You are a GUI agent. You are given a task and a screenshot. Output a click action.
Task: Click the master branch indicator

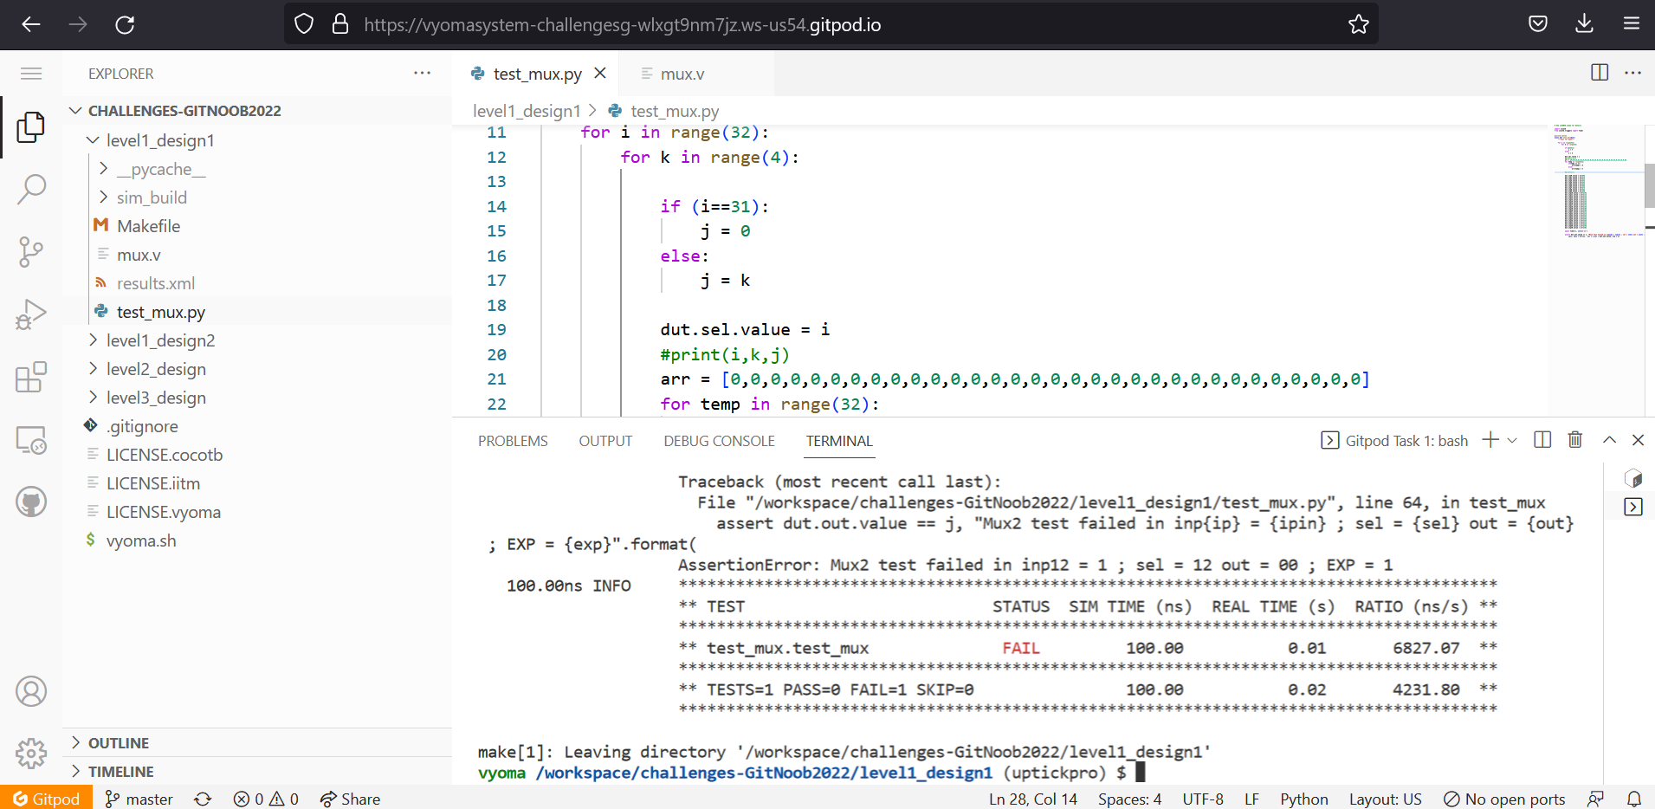pyautogui.click(x=138, y=799)
